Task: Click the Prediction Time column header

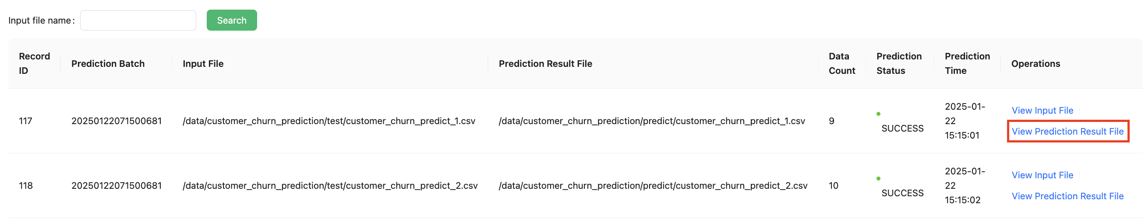Action: [x=967, y=63]
